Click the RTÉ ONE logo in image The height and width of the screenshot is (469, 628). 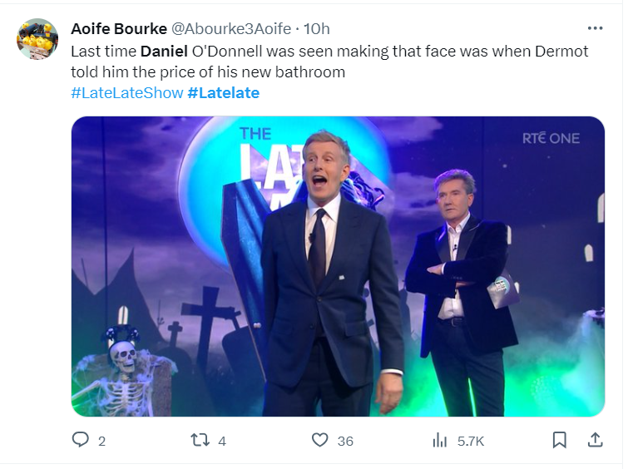tap(551, 138)
